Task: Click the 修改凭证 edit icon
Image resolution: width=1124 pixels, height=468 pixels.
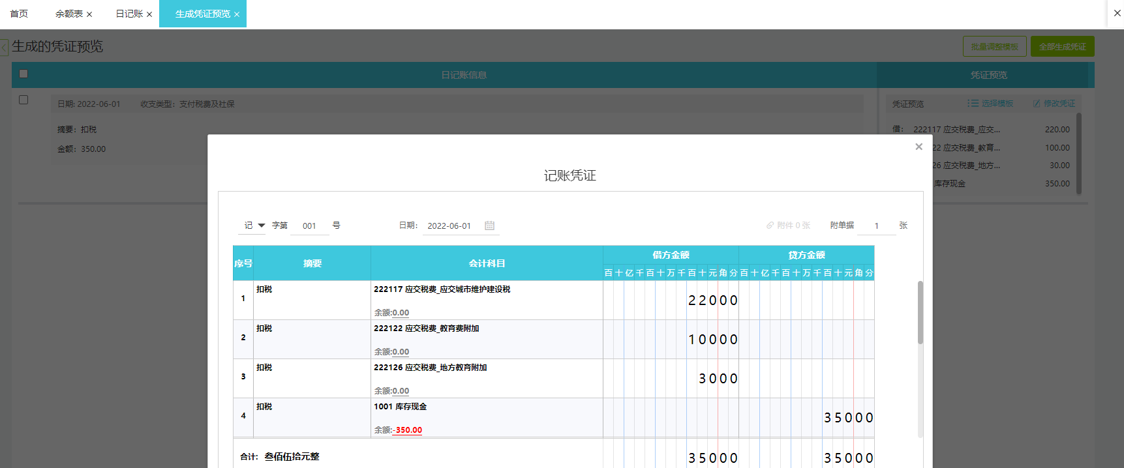Action: [1037, 104]
